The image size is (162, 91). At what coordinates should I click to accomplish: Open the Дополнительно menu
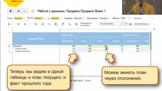click(142, 24)
